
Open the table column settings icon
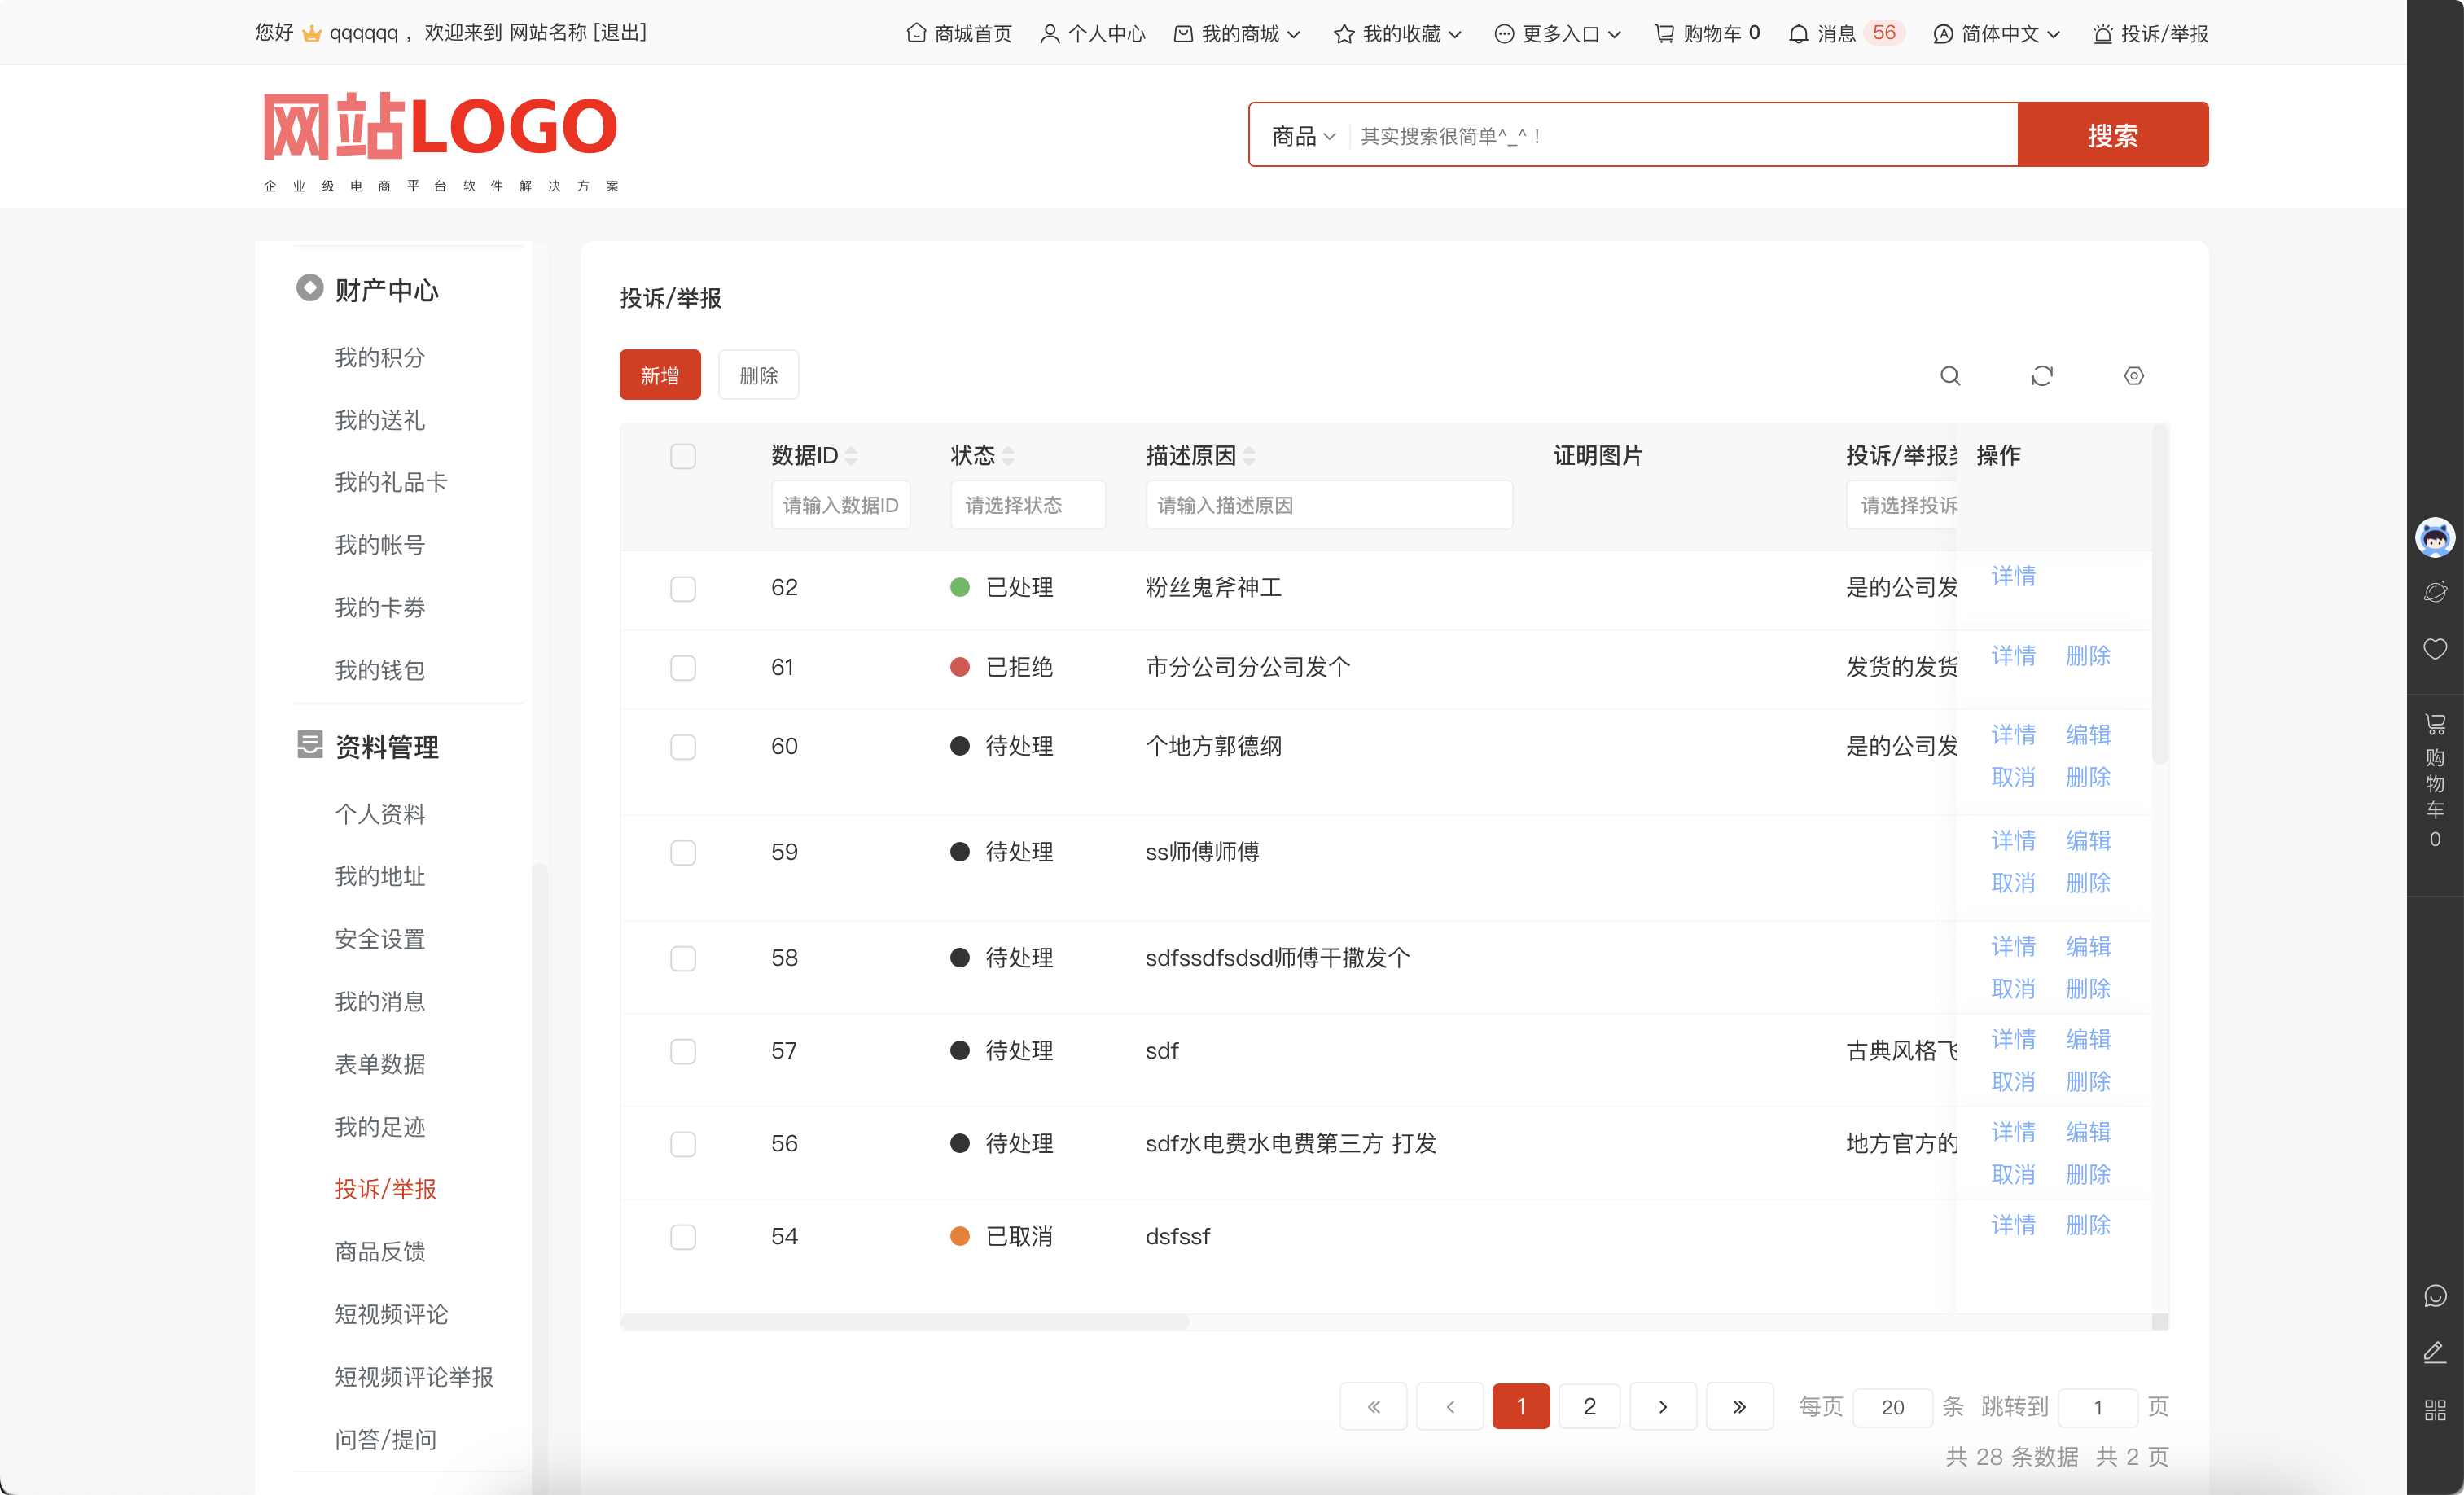(x=2134, y=376)
